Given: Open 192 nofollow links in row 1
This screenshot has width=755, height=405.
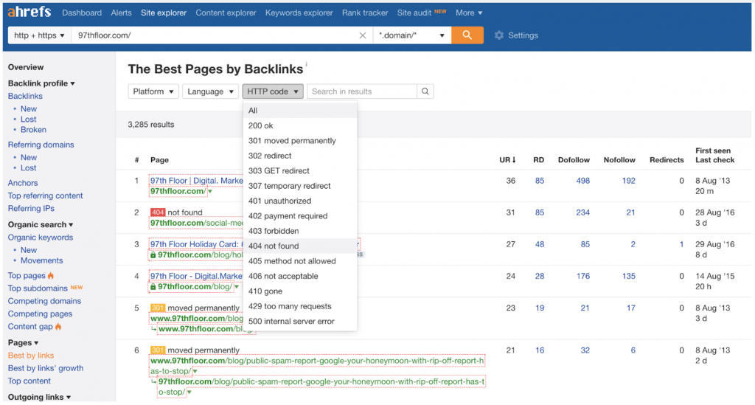Looking at the screenshot, I should [x=628, y=181].
